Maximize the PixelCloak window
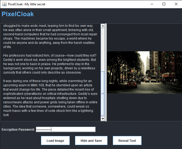 (164, 4)
